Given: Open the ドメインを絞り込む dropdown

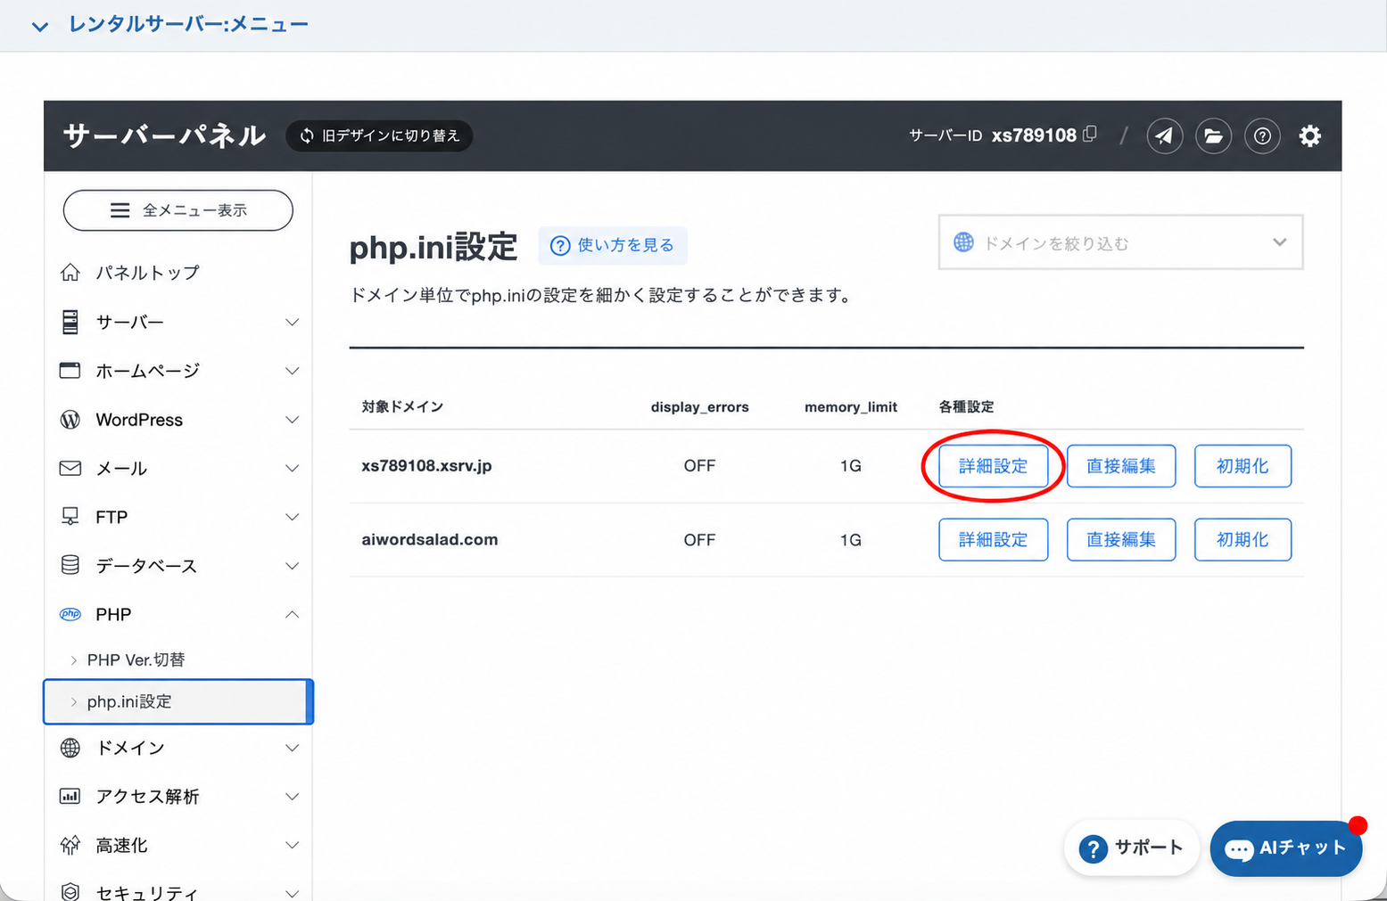Looking at the screenshot, I should point(1120,242).
